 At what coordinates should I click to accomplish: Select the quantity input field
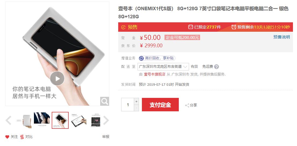point(128,105)
